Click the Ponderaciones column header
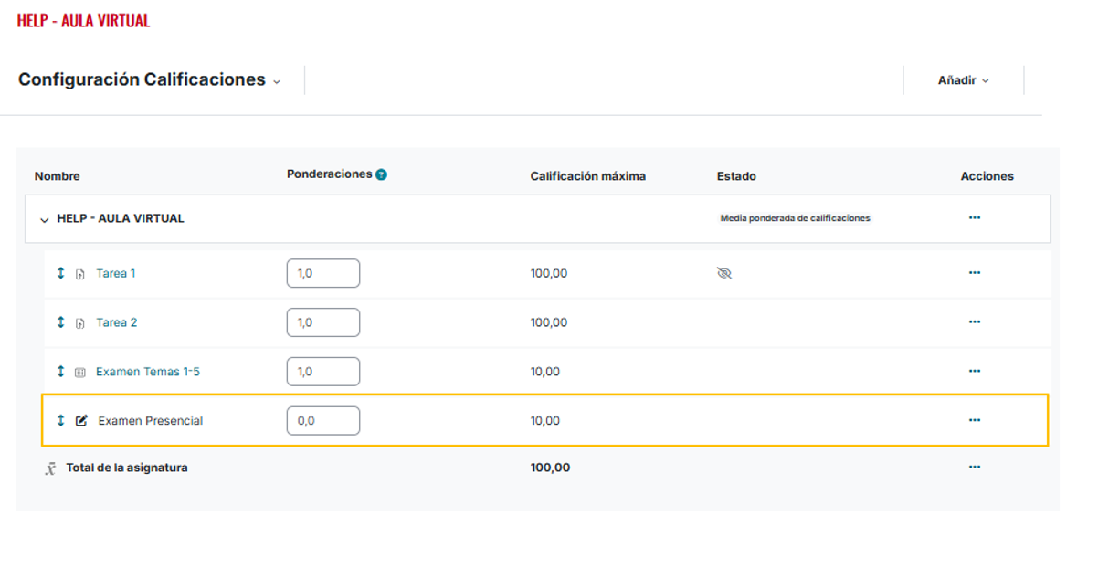The image size is (1098, 579). (x=330, y=174)
